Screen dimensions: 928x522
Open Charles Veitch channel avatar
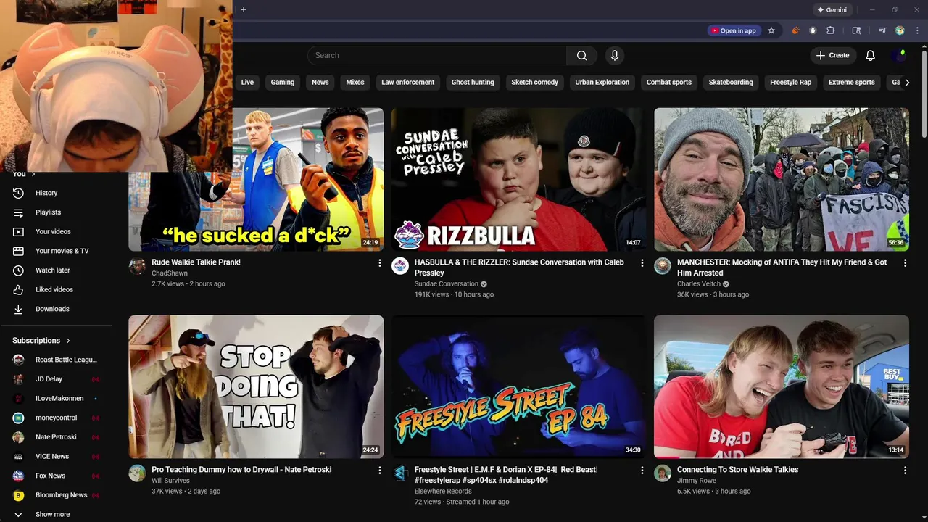663,266
